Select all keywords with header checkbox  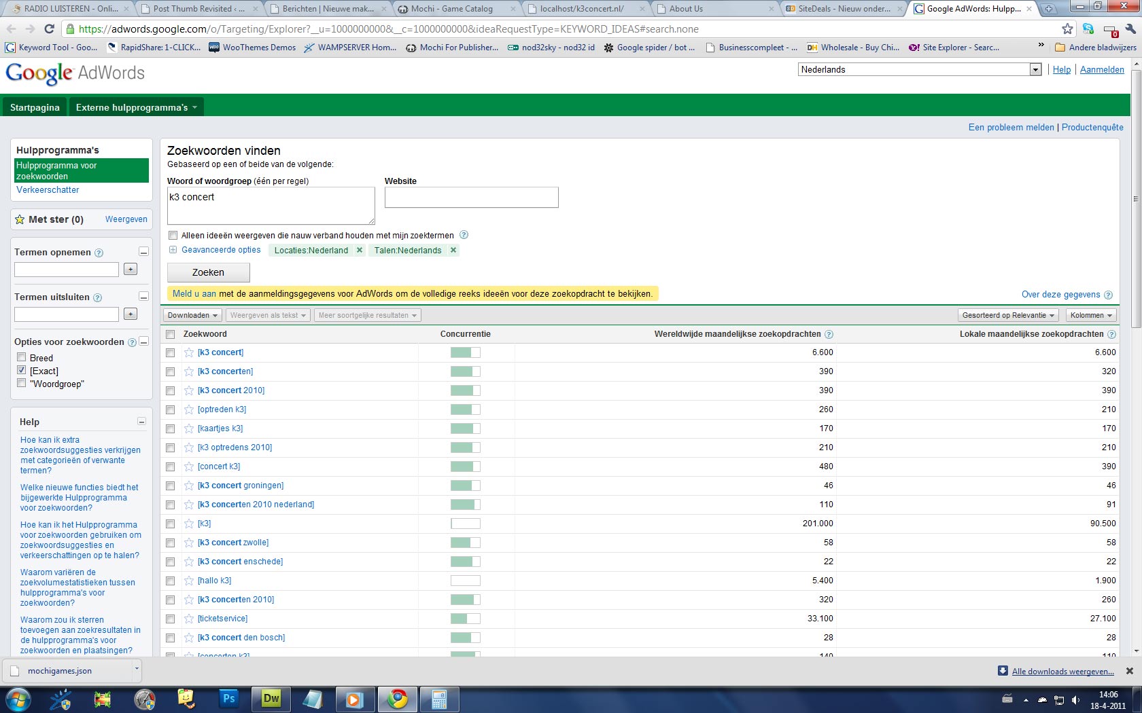171,334
